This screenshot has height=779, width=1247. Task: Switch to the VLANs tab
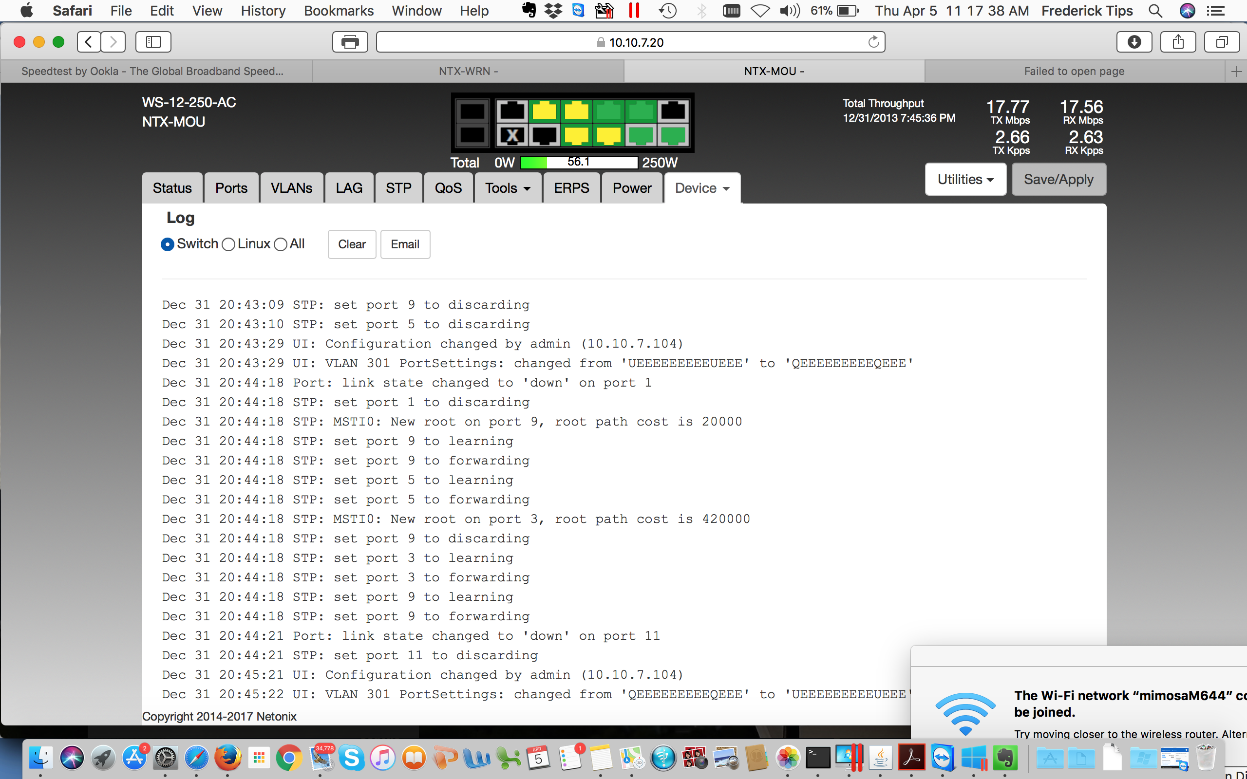(x=291, y=188)
